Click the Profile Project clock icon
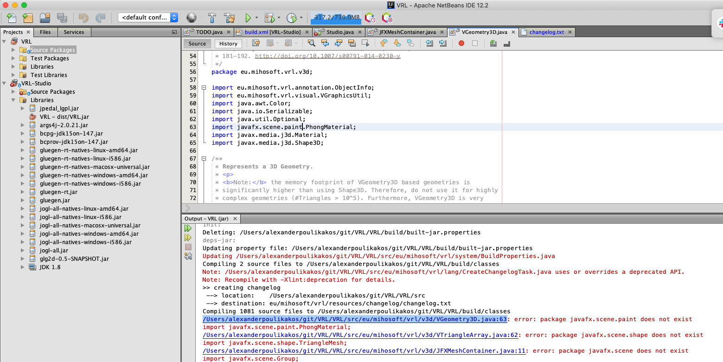The height and width of the screenshot is (362, 723). point(291,18)
